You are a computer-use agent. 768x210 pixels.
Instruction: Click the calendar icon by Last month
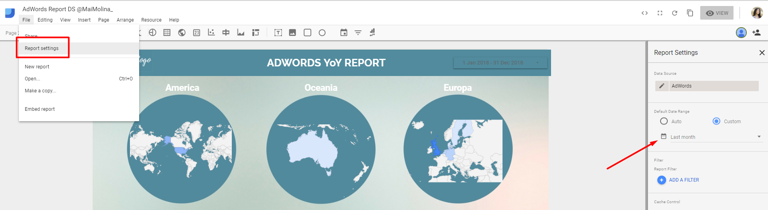(x=663, y=136)
